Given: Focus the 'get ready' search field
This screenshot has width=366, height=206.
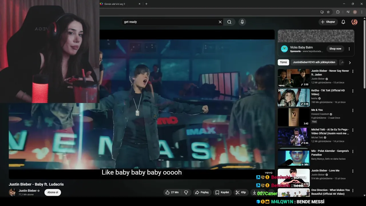Looking at the screenshot, I should (x=170, y=22).
